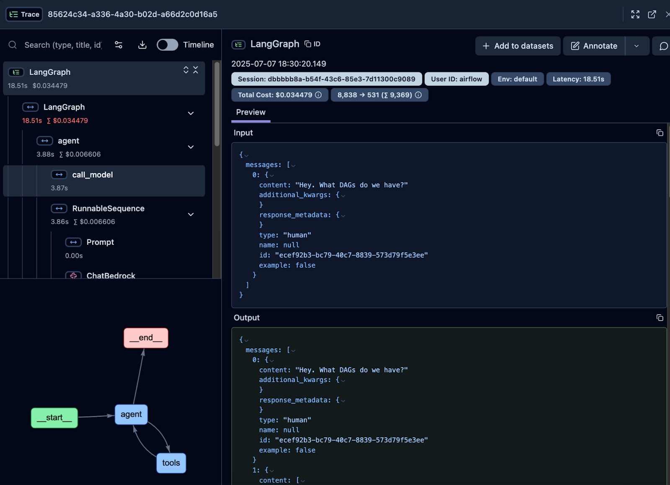This screenshot has height=485, width=670.
Task: Copy the Input JSON
Action: click(660, 133)
